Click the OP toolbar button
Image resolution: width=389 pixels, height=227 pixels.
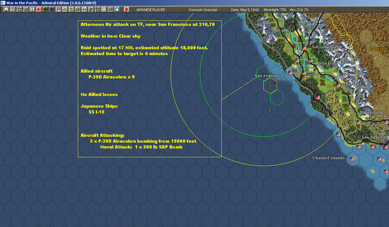coord(104,9)
